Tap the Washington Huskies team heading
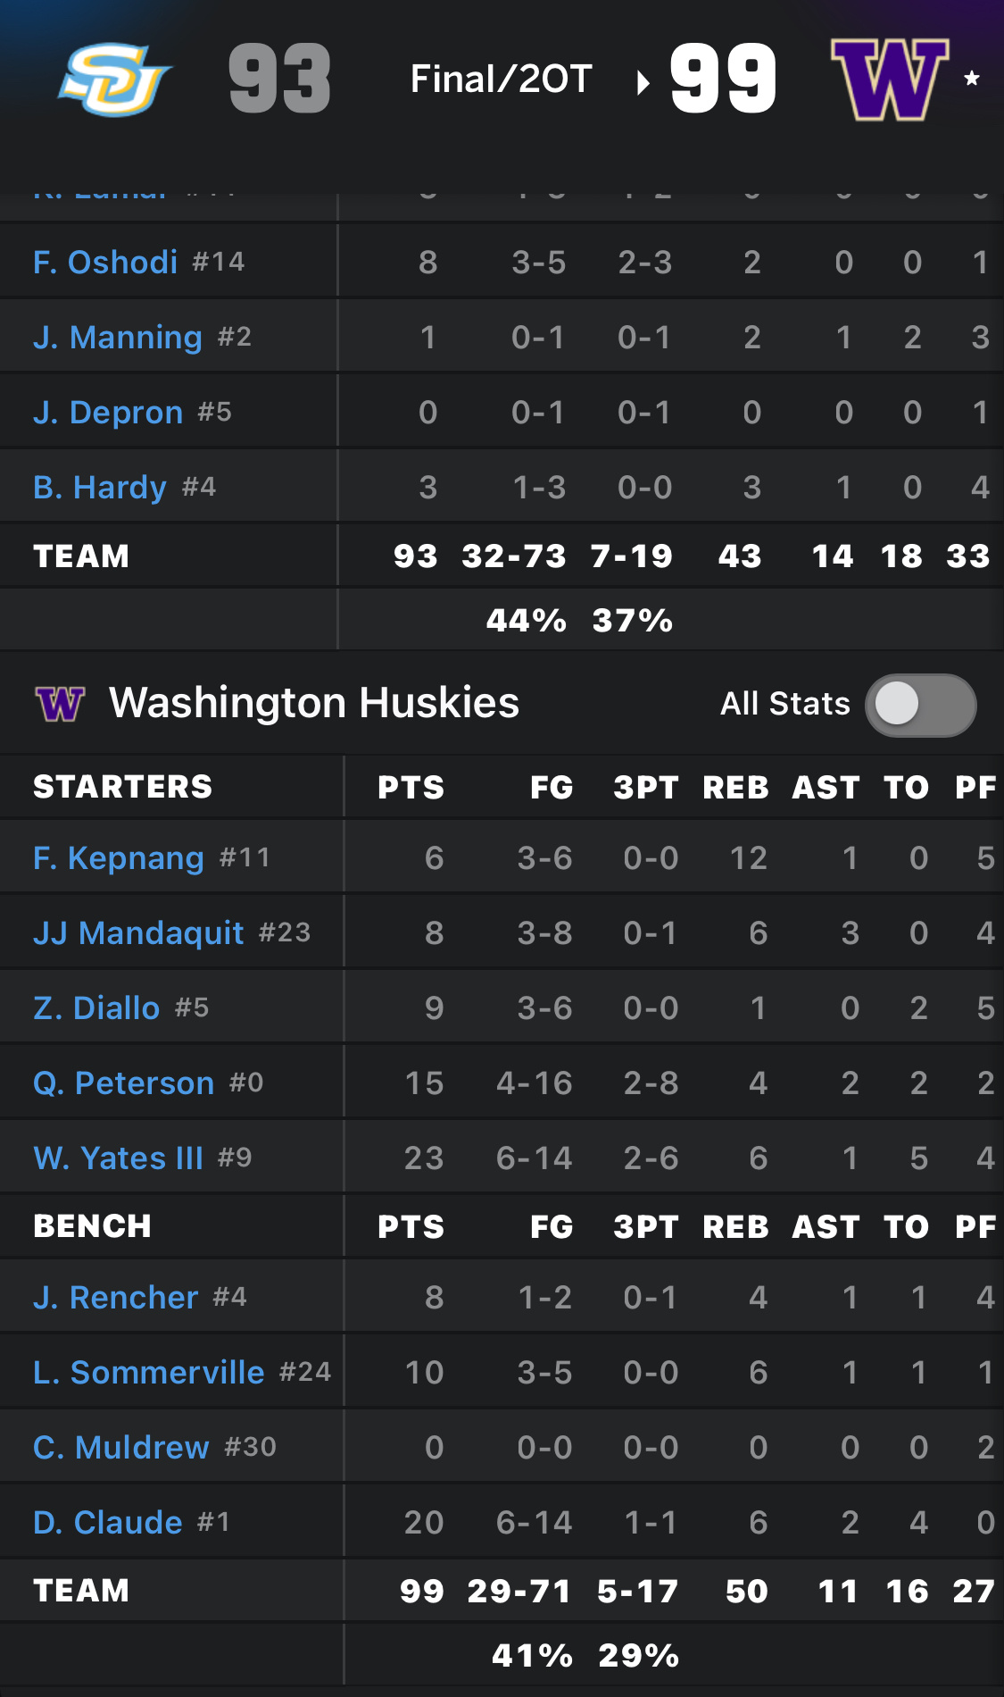Screen dimensions: 1004x1697 (x=313, y=703)
